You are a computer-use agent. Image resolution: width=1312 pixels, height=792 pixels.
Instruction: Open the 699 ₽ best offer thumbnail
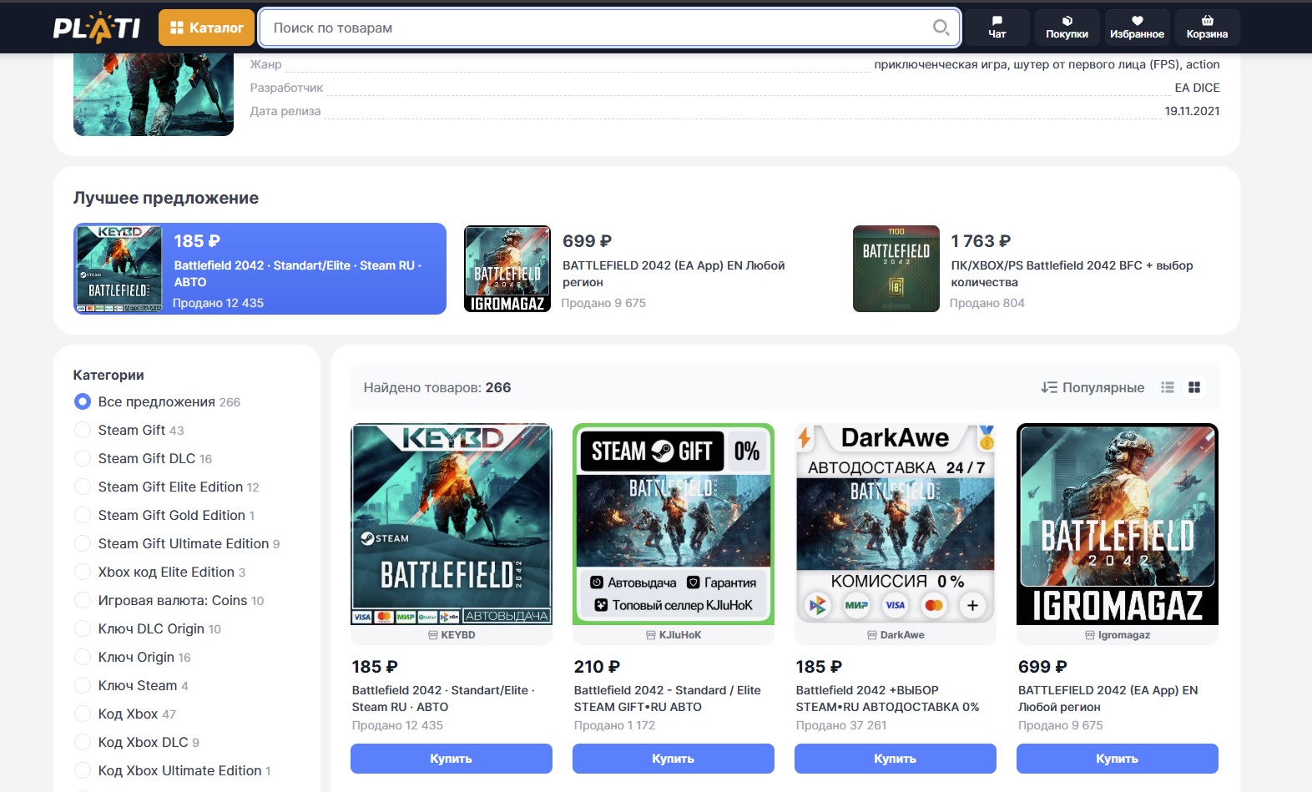point(507,269)
